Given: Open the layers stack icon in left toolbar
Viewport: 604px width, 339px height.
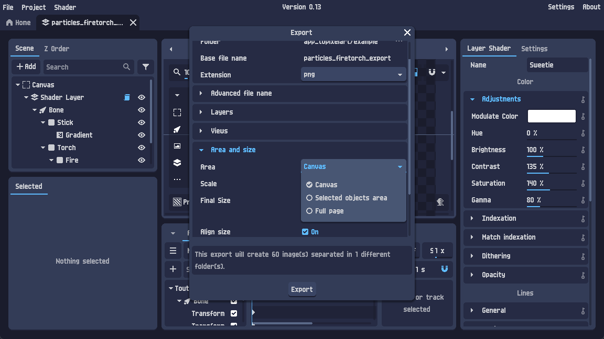Looking at the screenshot, I should point(177,162).
